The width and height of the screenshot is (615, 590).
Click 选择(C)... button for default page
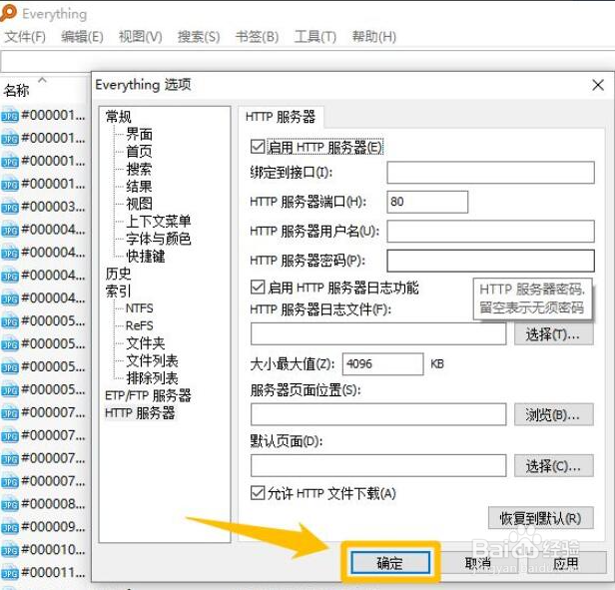[554, 465]
